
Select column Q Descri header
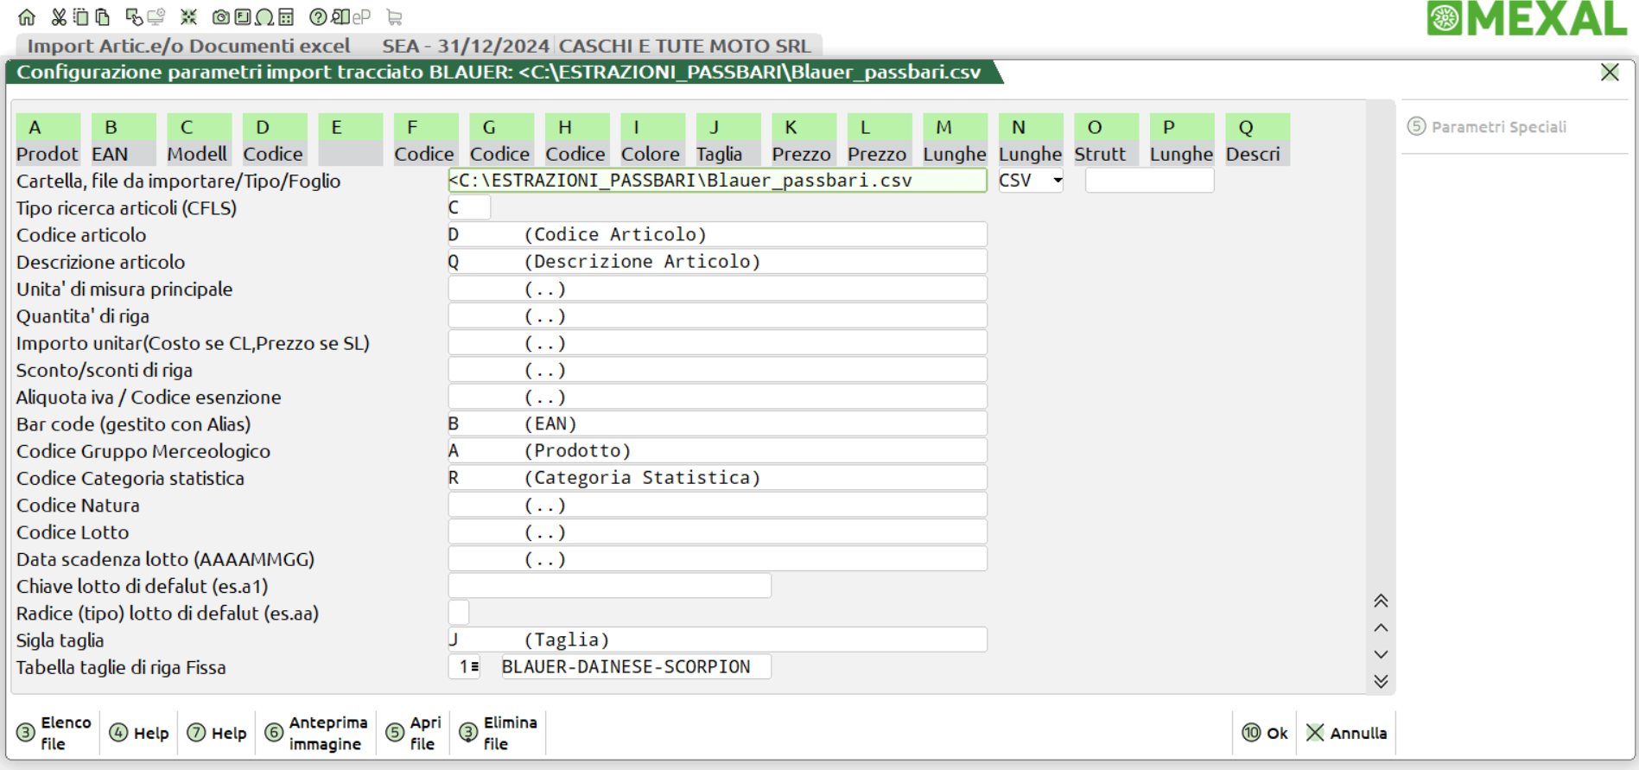pos(1256,140)
